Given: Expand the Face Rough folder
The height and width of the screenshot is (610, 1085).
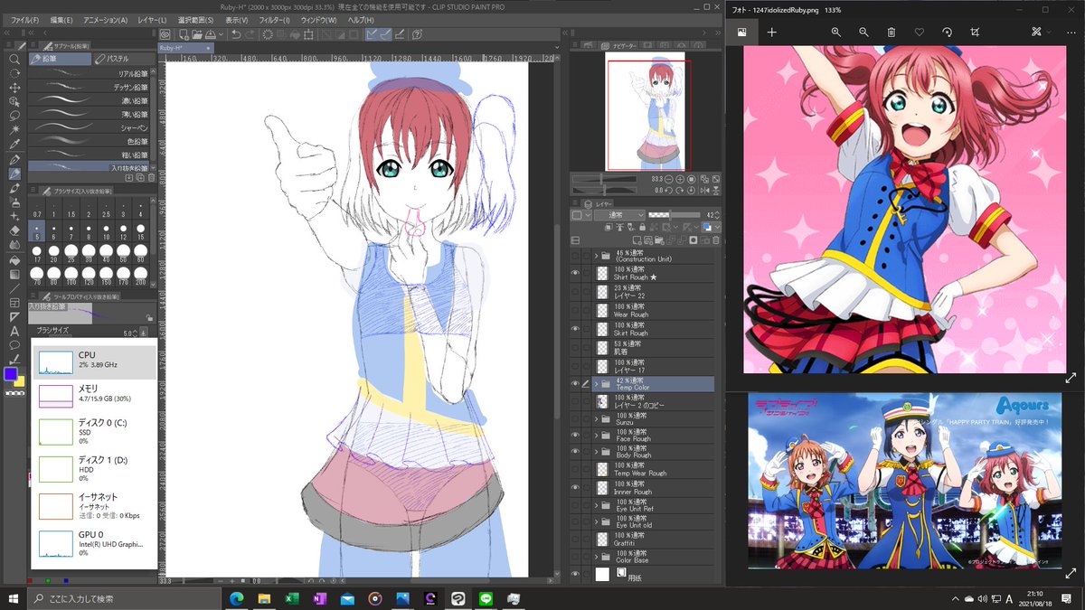Looking at the screenshot, I should pos(596,436).
